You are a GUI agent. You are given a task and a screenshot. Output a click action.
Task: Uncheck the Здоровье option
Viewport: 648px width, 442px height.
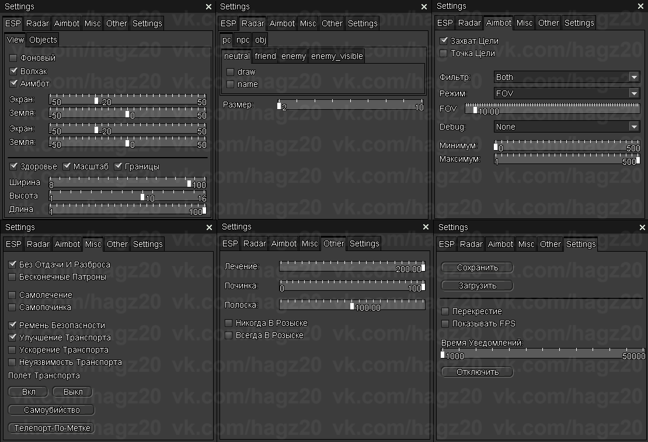click(13, 166)
